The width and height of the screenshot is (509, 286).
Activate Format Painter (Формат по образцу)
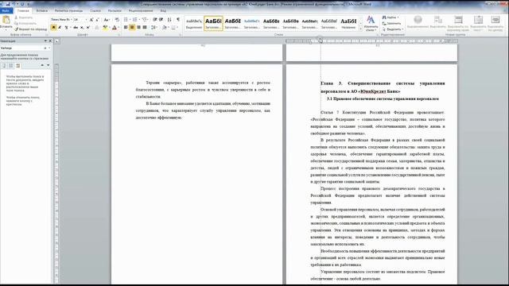click(31, 29)
